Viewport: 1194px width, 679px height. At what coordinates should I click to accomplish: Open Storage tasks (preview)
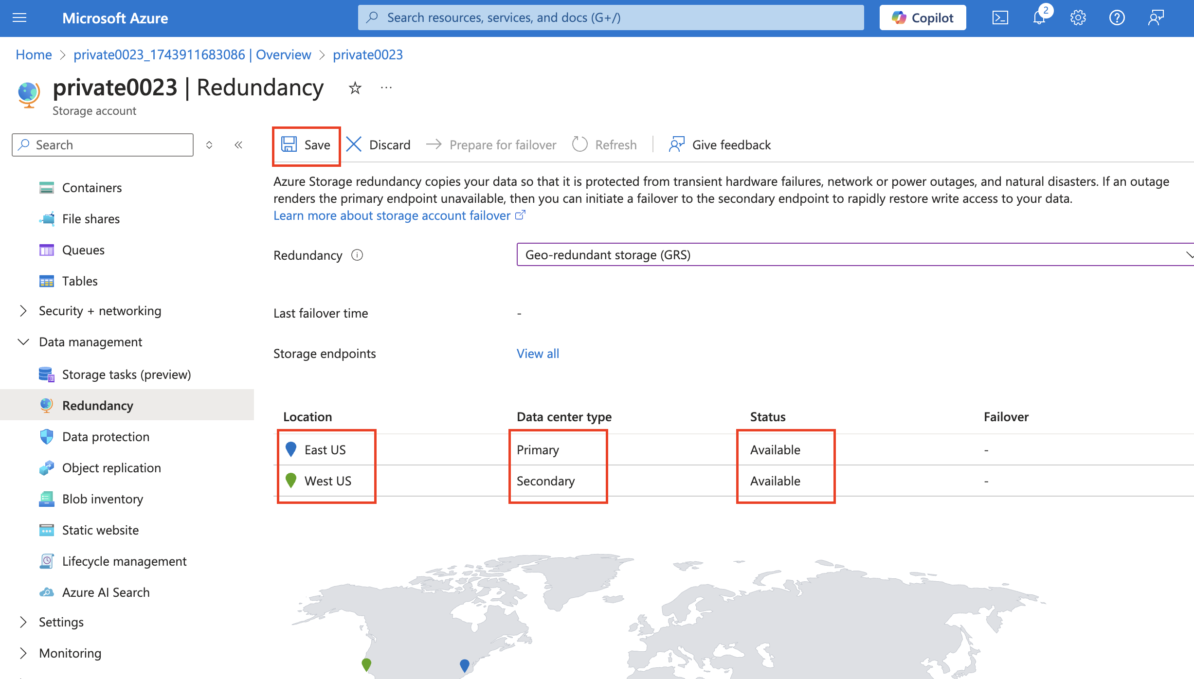pos(127,375)
